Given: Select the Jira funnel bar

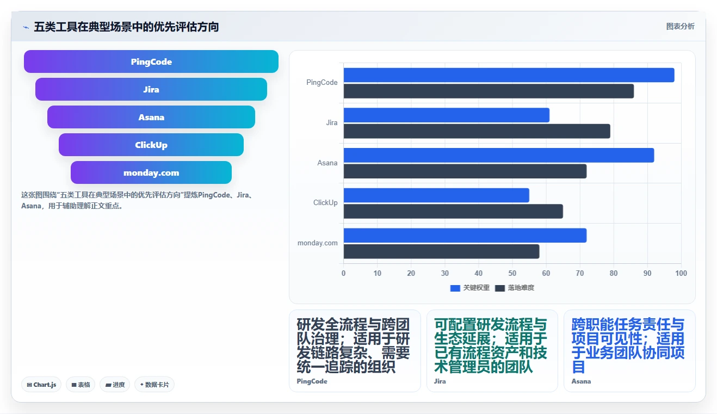Looking at the screenshot, I should [x=151, y=89].
